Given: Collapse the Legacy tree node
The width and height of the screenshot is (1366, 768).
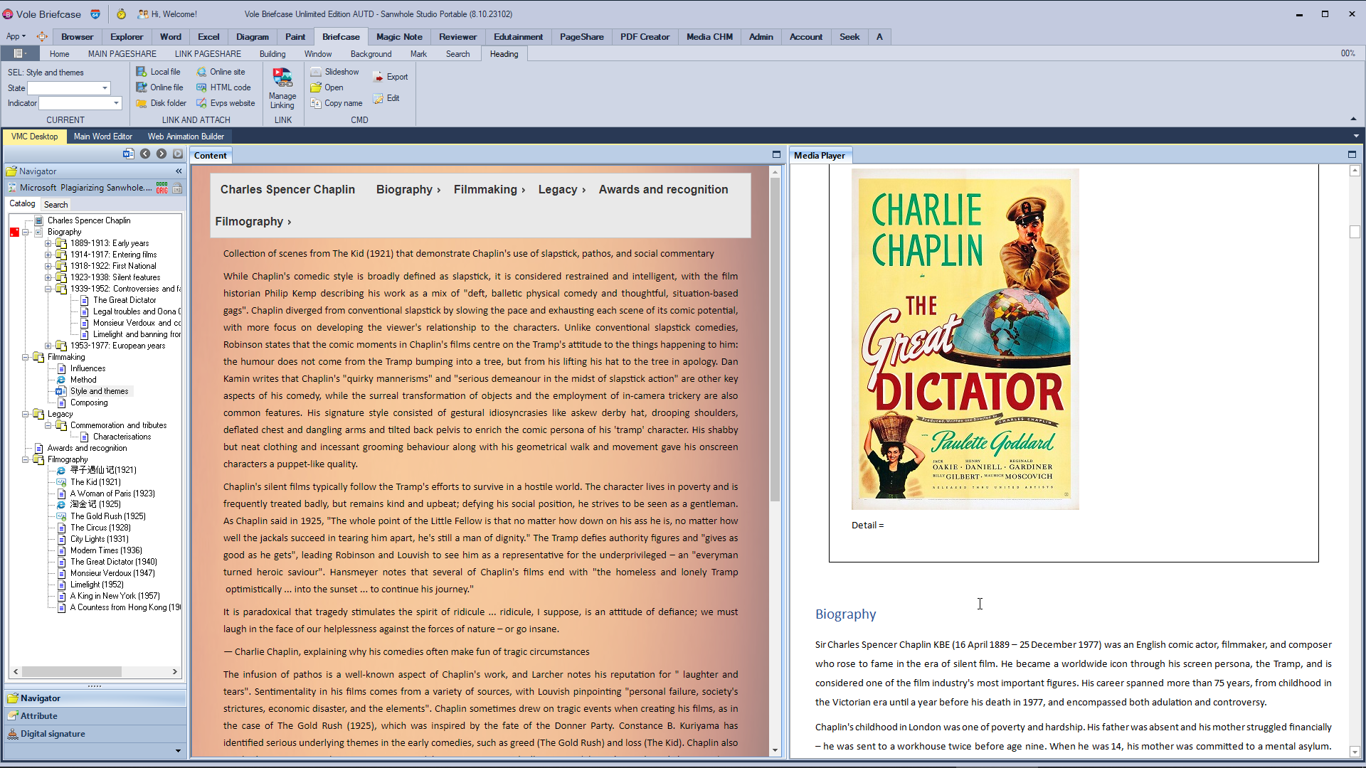Looking at the screenshot, I should [25, 414].
